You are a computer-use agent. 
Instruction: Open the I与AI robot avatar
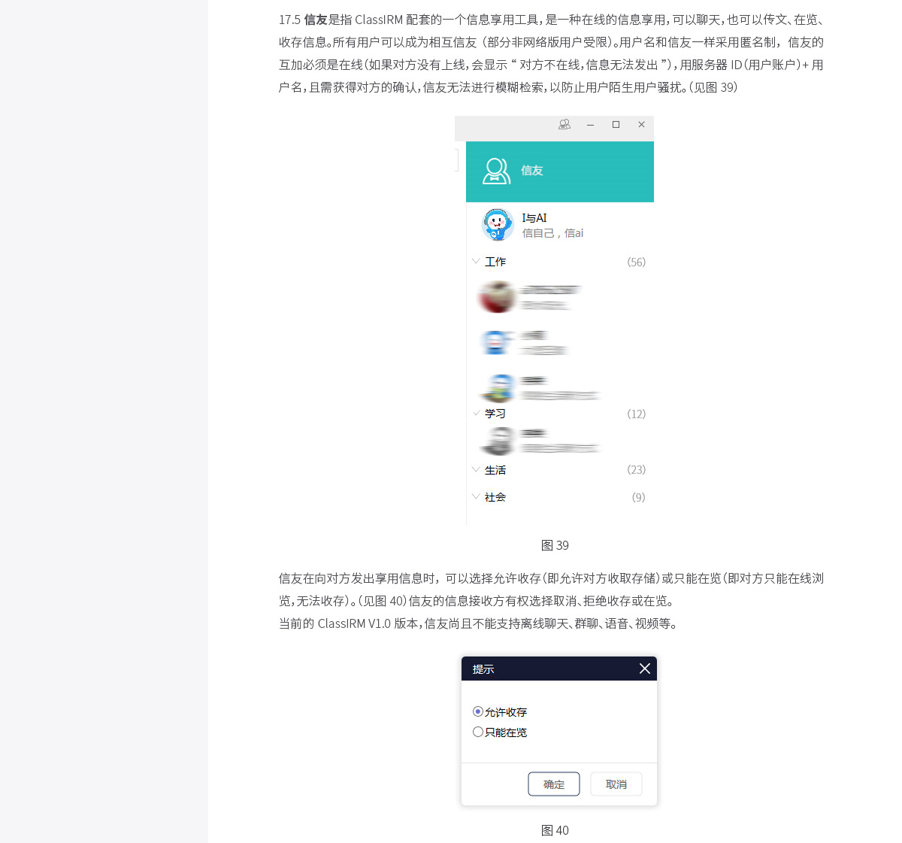498,225
